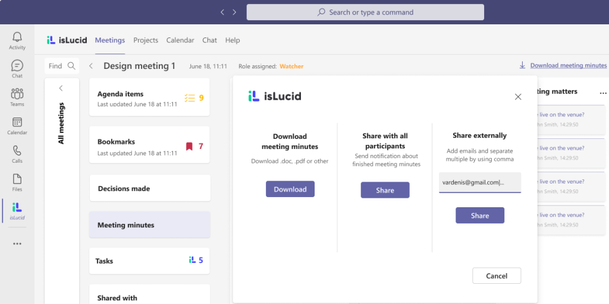
Task: Open the Calendar tab in isLucid
Action: point(180,40)
